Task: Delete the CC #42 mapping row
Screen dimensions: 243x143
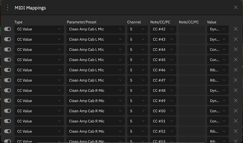Action: (236, 29)
